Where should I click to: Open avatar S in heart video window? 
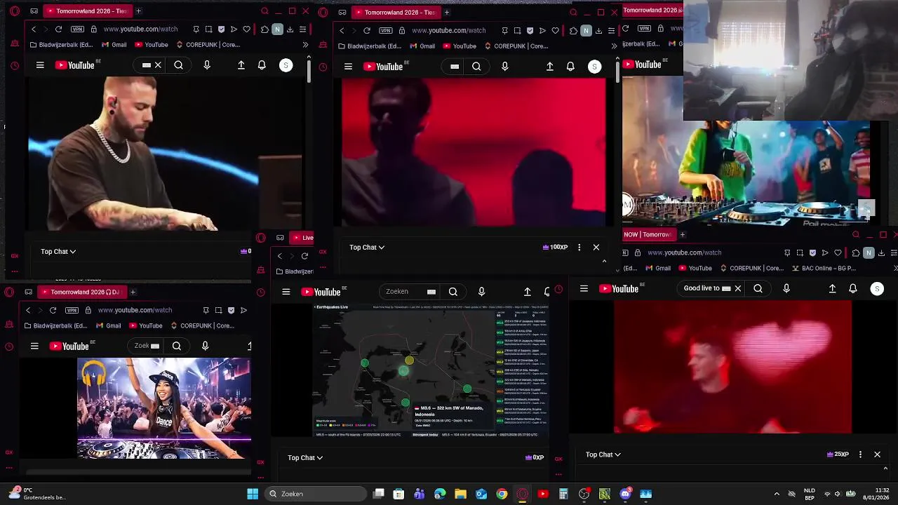876,288
